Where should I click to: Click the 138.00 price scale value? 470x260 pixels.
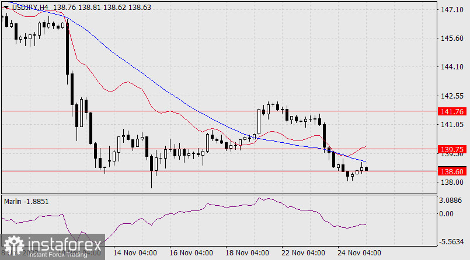tap(452, 182)
